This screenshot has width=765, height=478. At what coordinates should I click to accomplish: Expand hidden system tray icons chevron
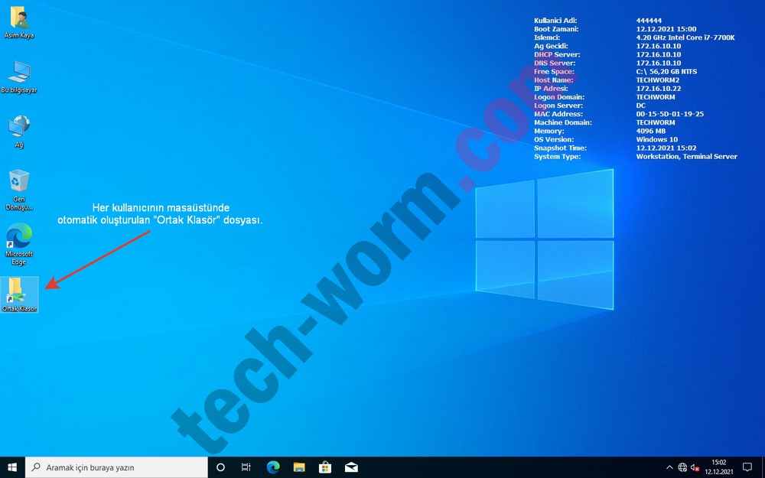click(670, 467)
